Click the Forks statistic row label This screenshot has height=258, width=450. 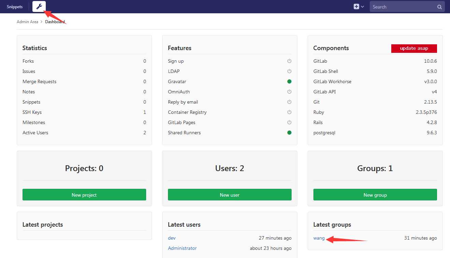point(28,61)
